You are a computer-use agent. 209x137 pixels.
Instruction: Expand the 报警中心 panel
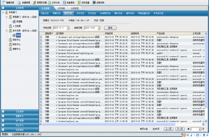click(x=3, y=116)
